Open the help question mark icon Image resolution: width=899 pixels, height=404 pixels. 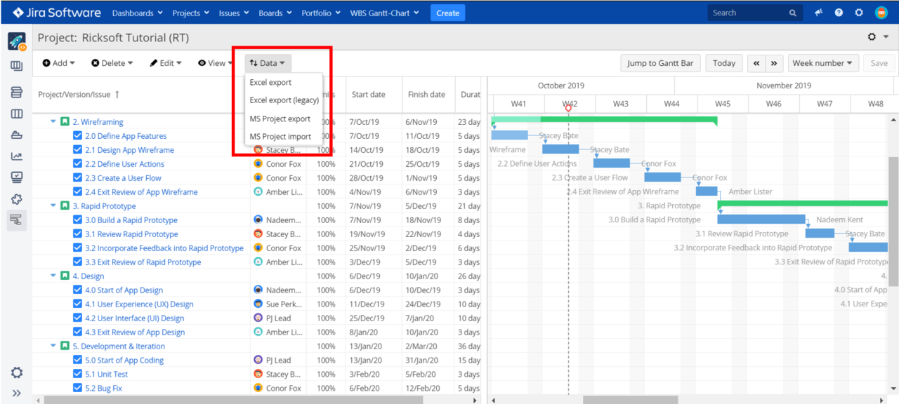click(839, 13)
